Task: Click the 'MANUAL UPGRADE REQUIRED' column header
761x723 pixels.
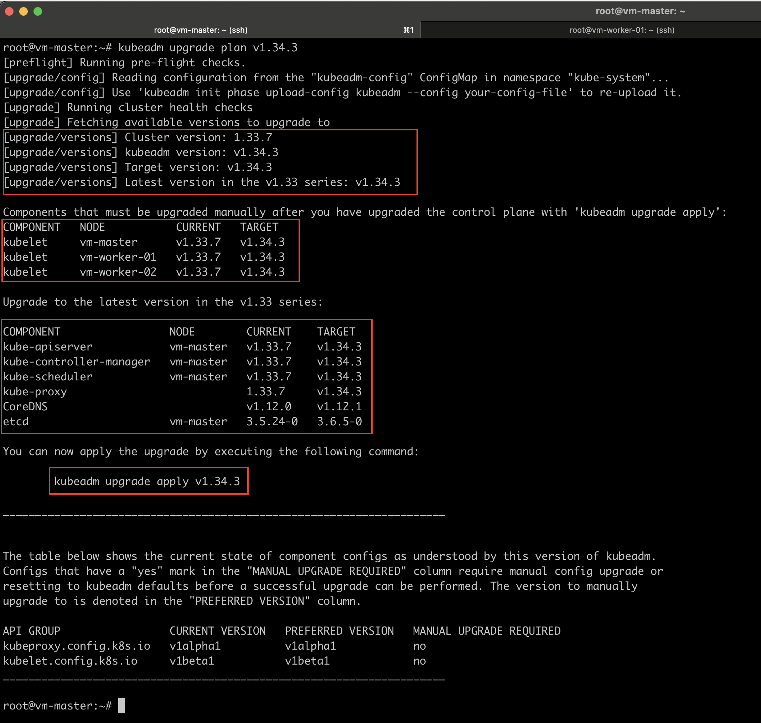Action: pyautogui.click(x=487, y=630)
